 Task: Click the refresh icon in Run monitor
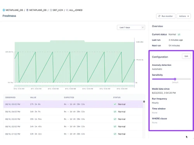pos(159,16)
